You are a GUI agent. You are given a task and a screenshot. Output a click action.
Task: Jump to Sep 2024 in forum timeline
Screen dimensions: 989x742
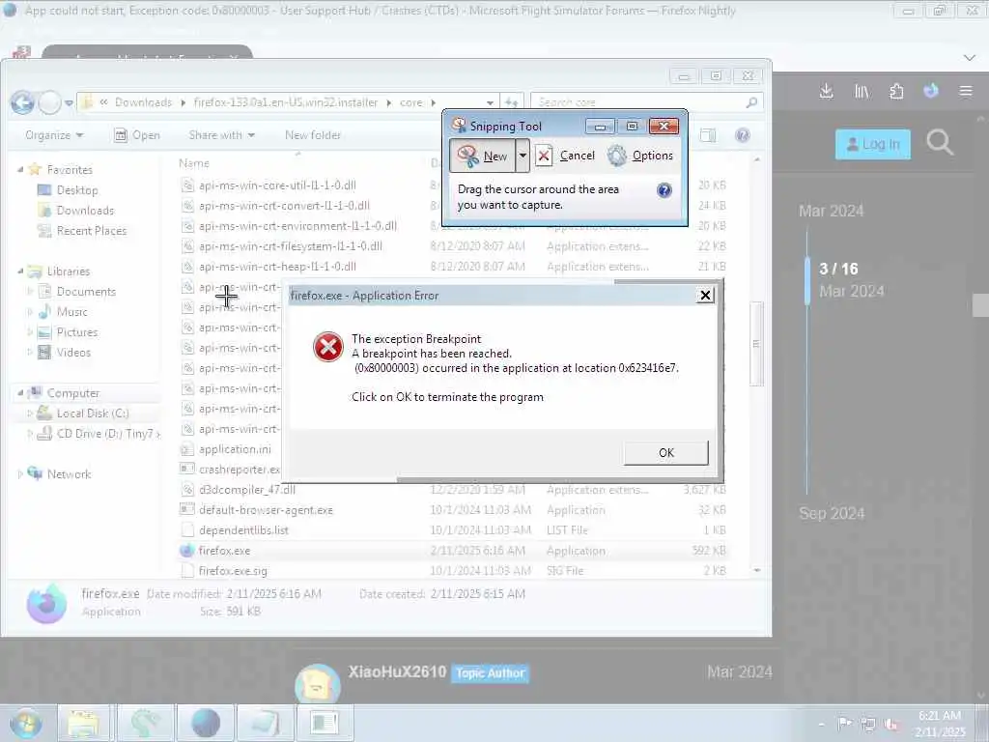click(832, 514)
